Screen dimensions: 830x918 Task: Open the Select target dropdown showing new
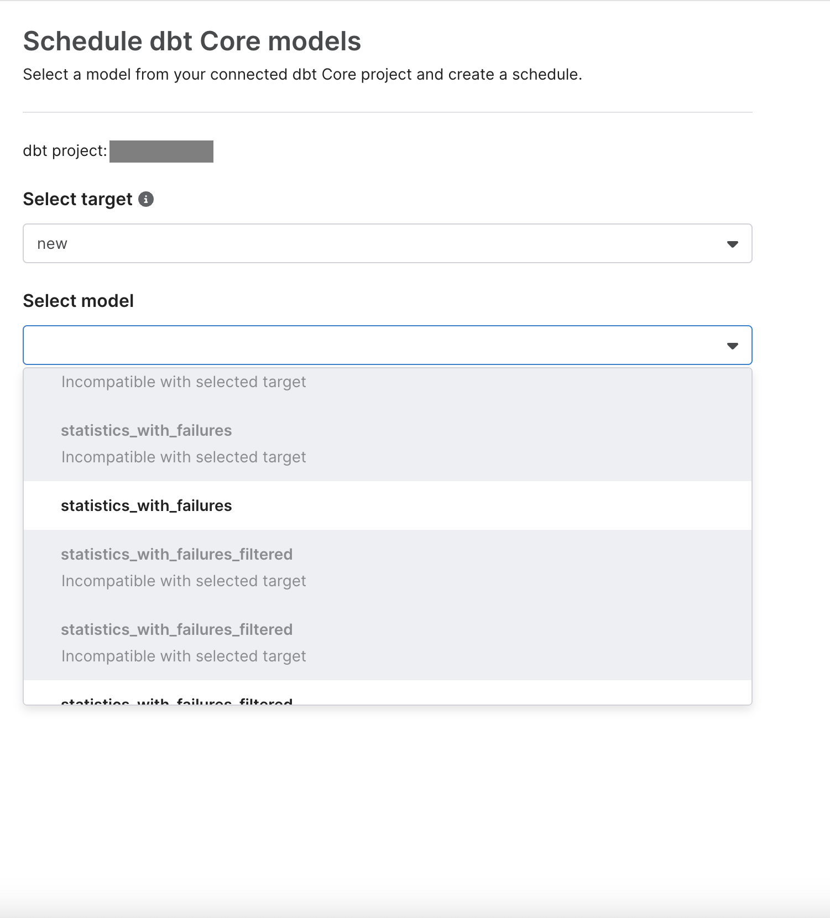(x=387, y=243)
